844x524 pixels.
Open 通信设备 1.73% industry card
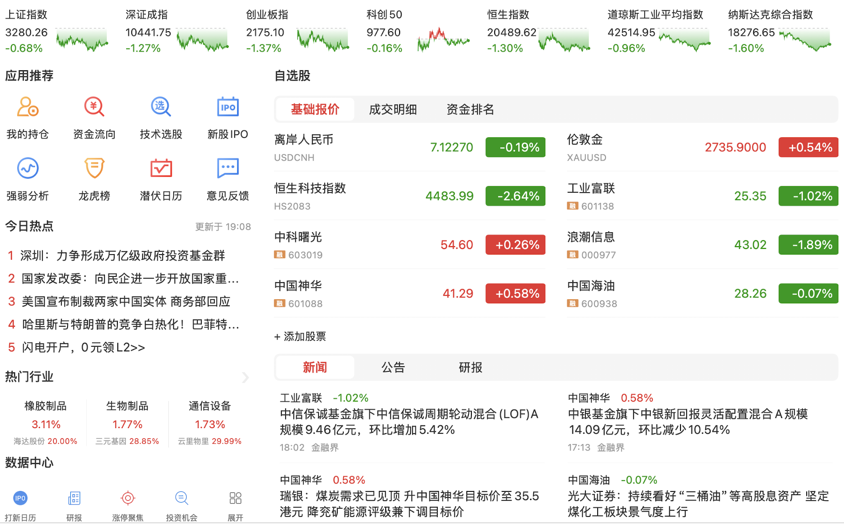point(210,423)
